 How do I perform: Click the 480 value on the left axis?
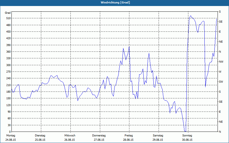pyautogui.click(x=9, y=25)
